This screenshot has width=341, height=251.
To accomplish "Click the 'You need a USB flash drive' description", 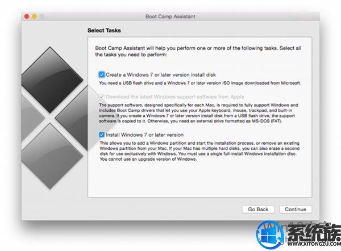I will [200, 83].
